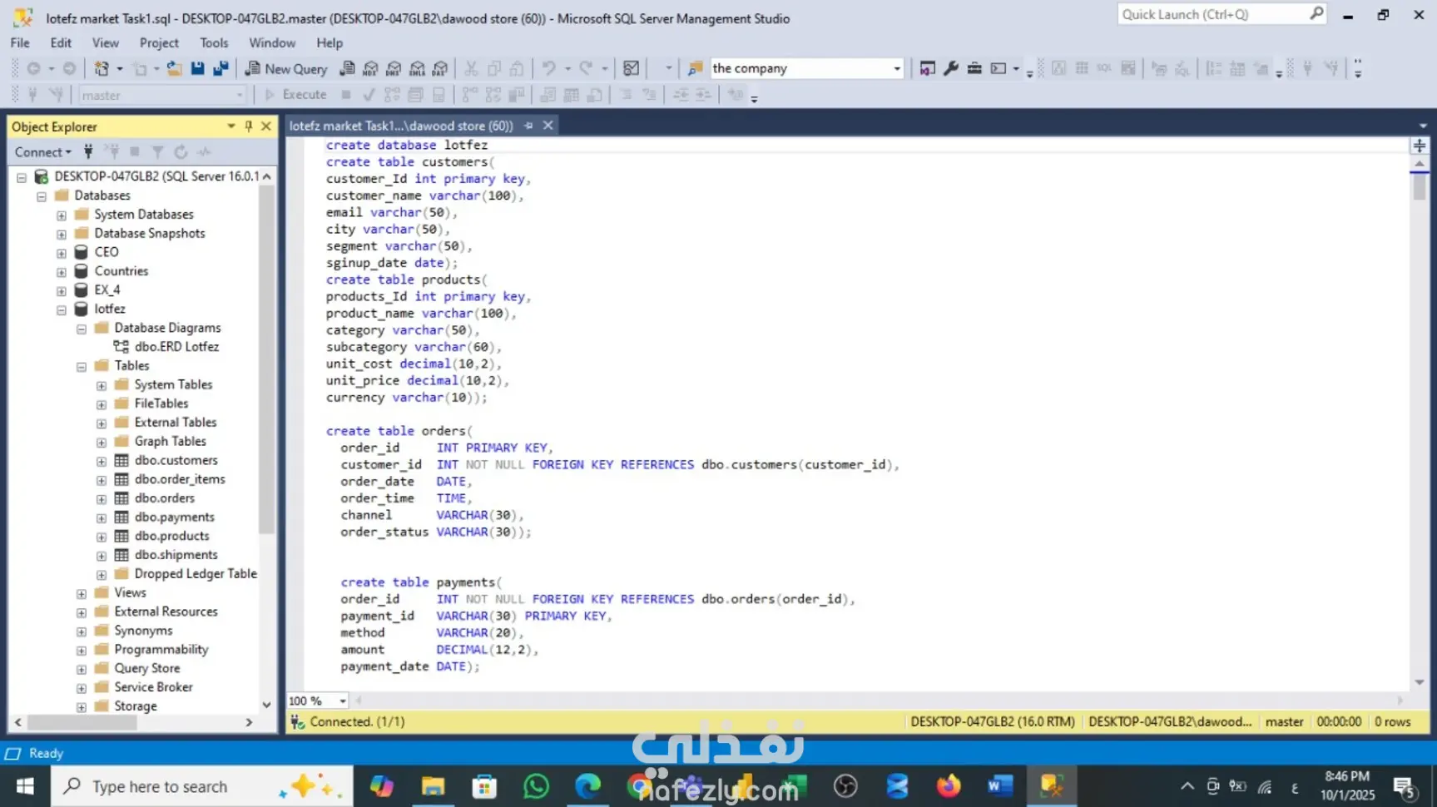Open the Project menu

(x=159, y=42)
